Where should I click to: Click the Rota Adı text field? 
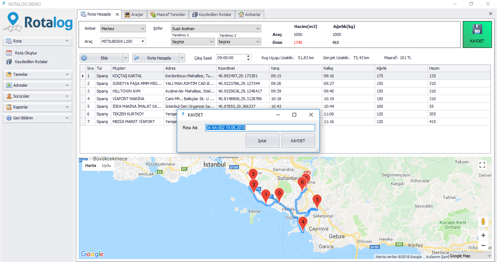pos(260,128)
